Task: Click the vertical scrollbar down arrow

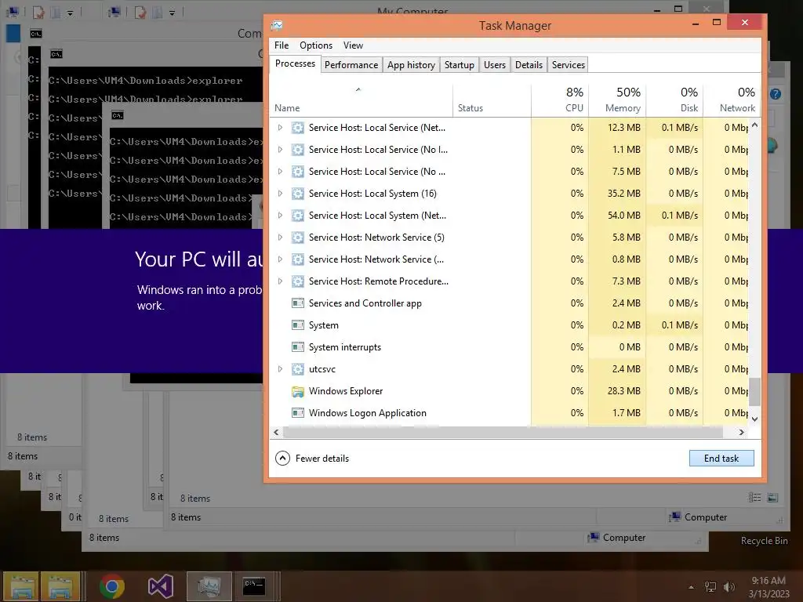Action: [754, 419]
